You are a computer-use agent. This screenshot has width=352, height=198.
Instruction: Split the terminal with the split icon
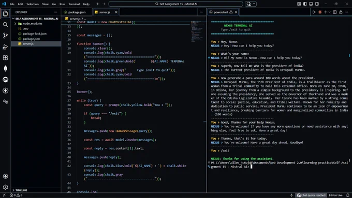[x=335, y=12]
